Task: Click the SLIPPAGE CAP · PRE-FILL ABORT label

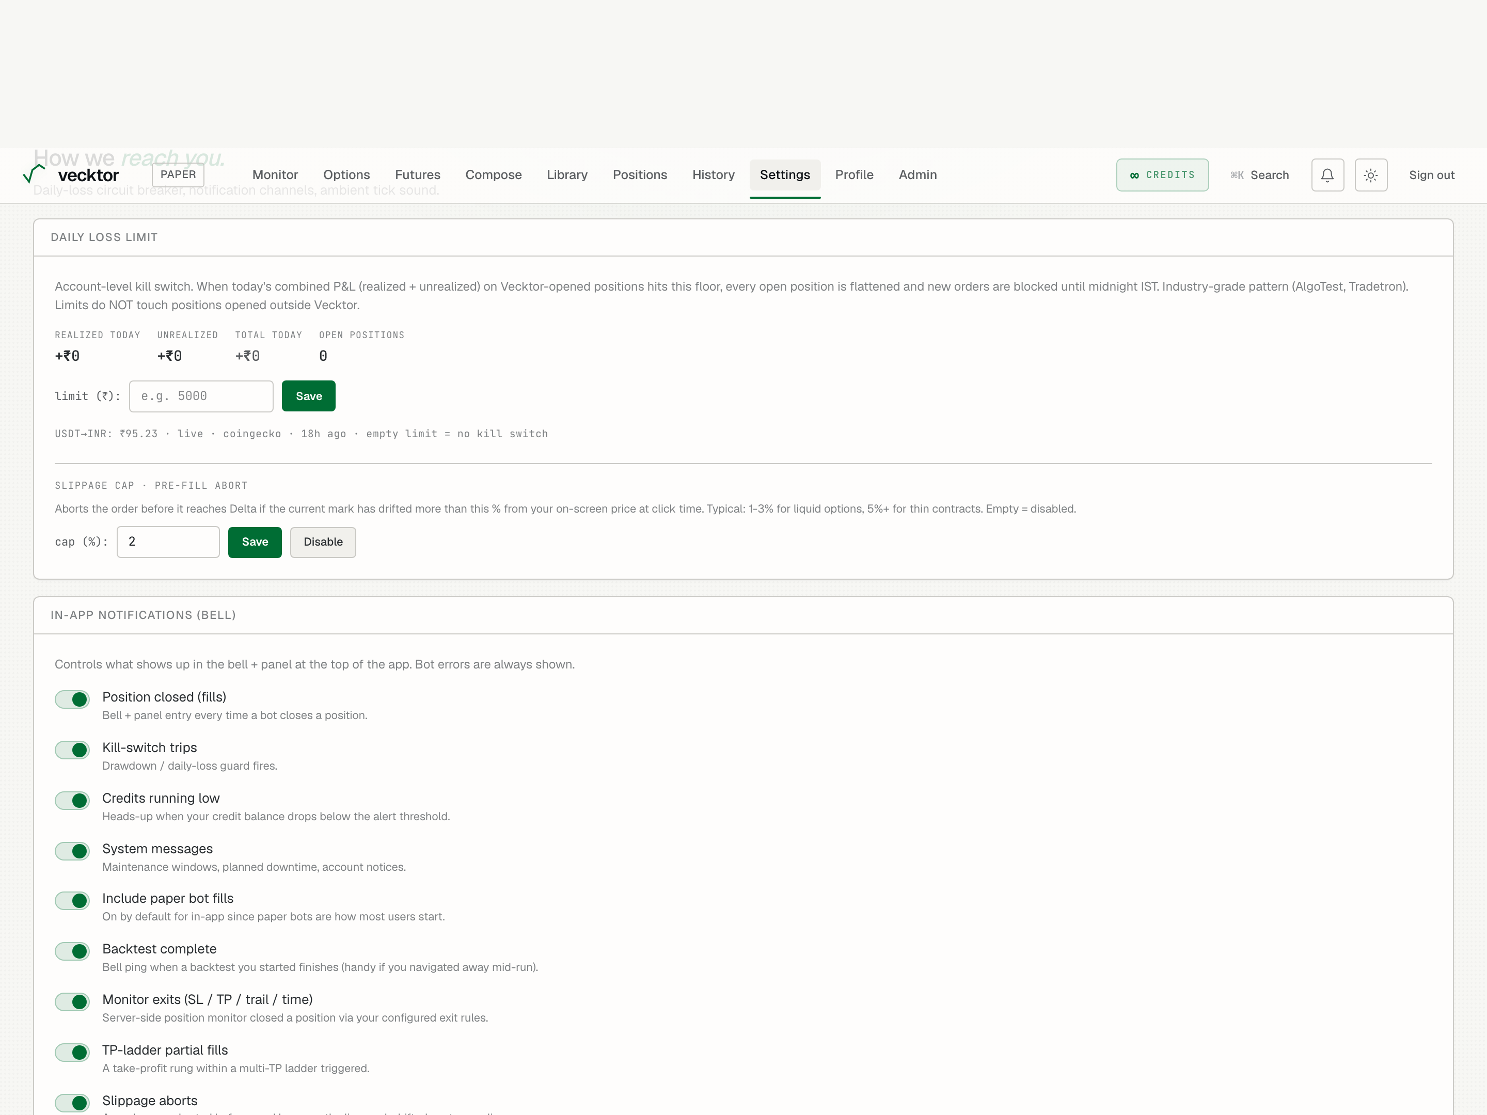Action: click(151, 485)
